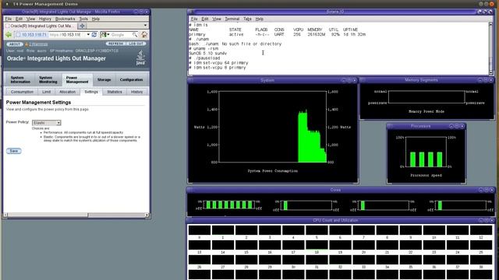Open the terminal's Tabs menu
This screenshot has width=499, height=280.
click(x=247, y=19)
